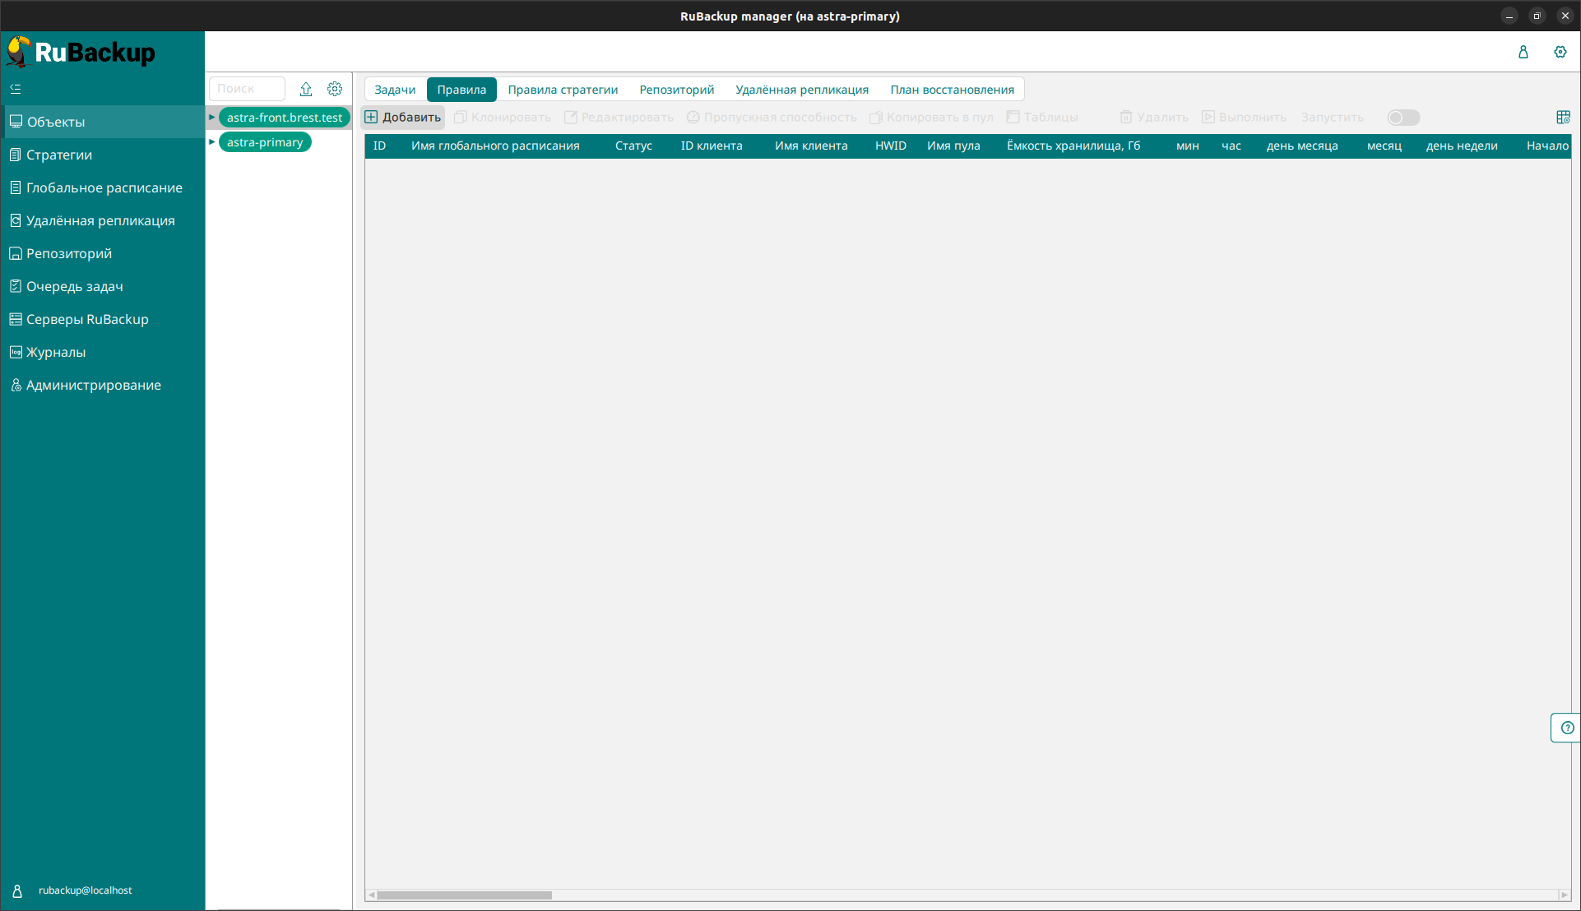Open the help question mark widget
This screenshot has width=1581, height=911.
click(x=1567, y=728)
